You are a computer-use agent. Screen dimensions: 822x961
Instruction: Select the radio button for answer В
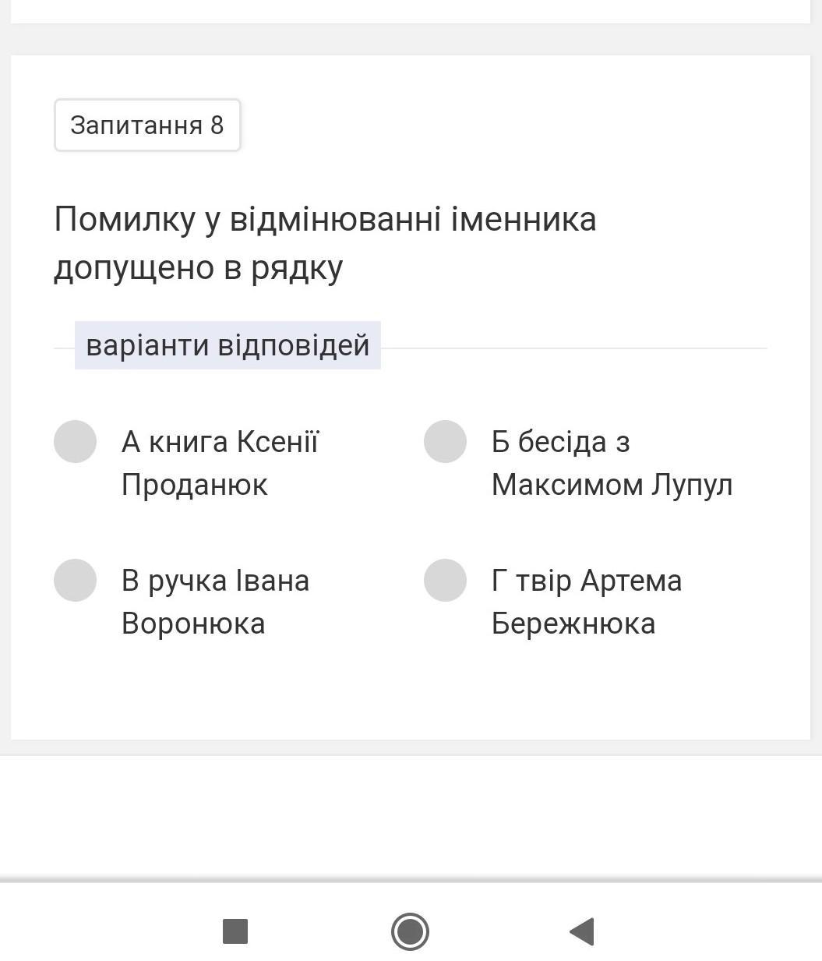[75, 580]
